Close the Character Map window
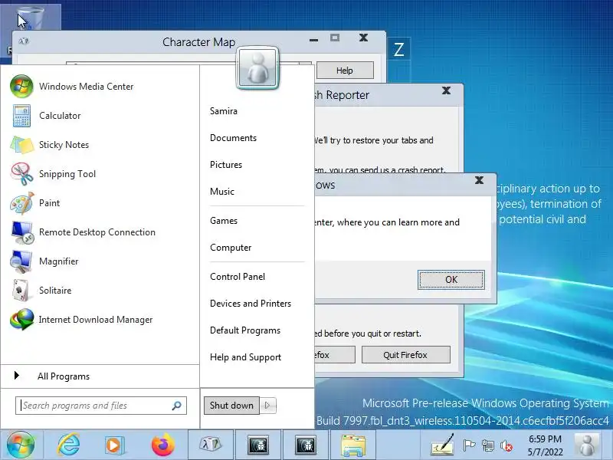 pyautogui.click(x=363, y=38)
